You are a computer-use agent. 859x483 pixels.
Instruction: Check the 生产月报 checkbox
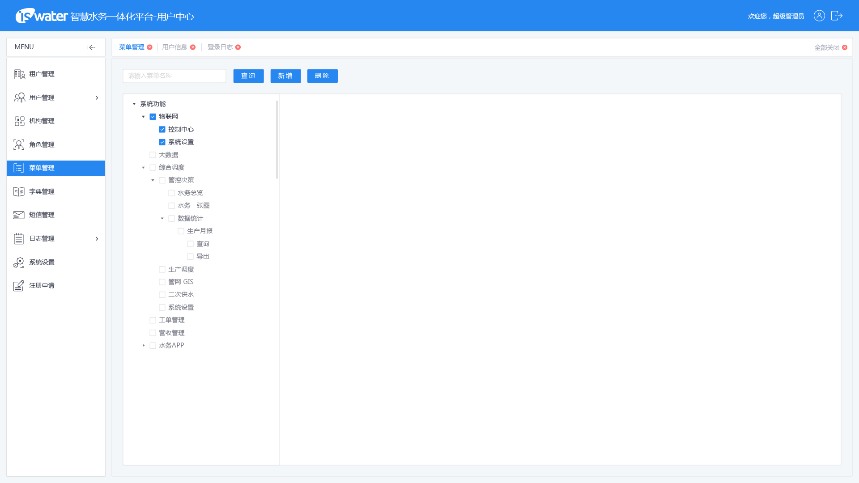(x=181, y=231)
